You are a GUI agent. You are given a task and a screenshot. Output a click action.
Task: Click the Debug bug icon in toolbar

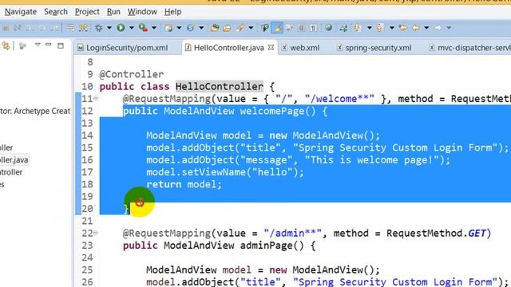98,28
